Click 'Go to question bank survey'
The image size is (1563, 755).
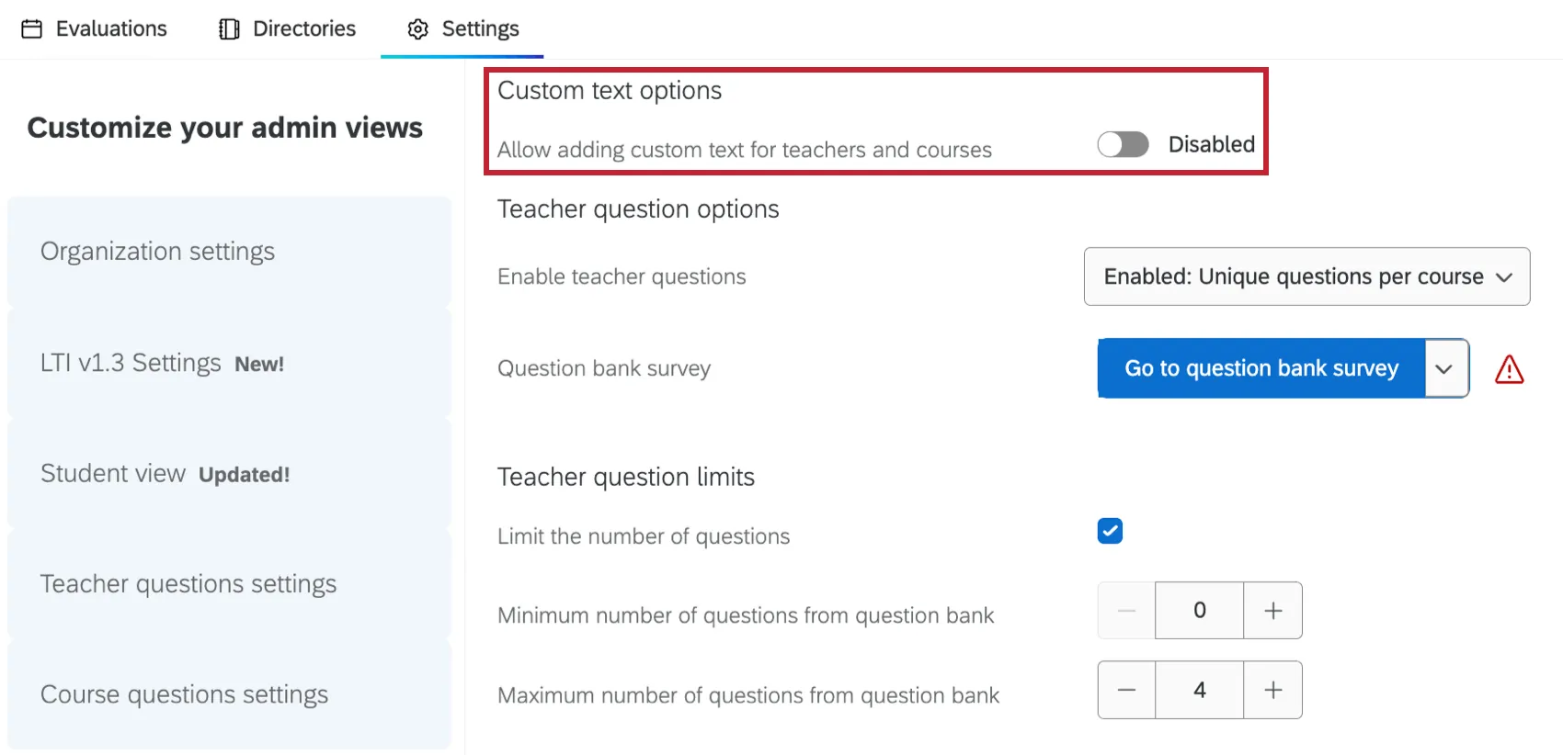tap(1261, 368)
